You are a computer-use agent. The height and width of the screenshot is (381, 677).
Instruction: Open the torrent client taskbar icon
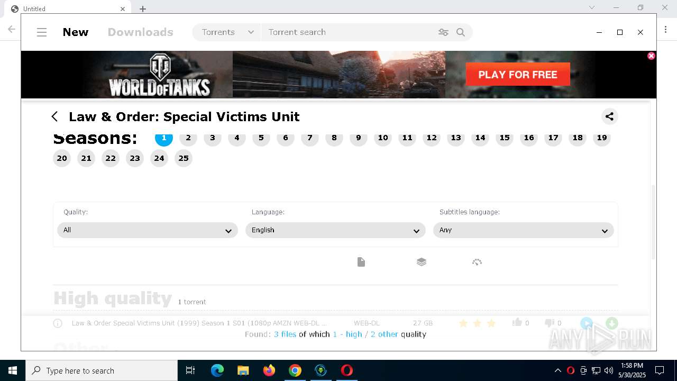click(321, 370)
